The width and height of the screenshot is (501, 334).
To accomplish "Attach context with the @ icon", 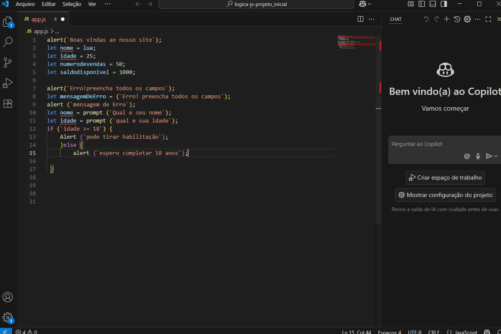I will coord(467,156).
